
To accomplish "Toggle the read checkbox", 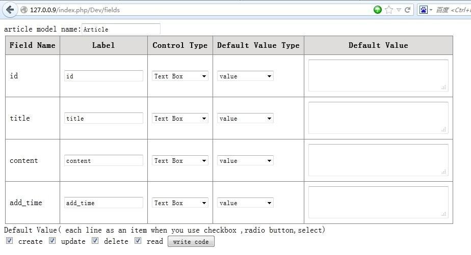I will (x=138, y=241).
